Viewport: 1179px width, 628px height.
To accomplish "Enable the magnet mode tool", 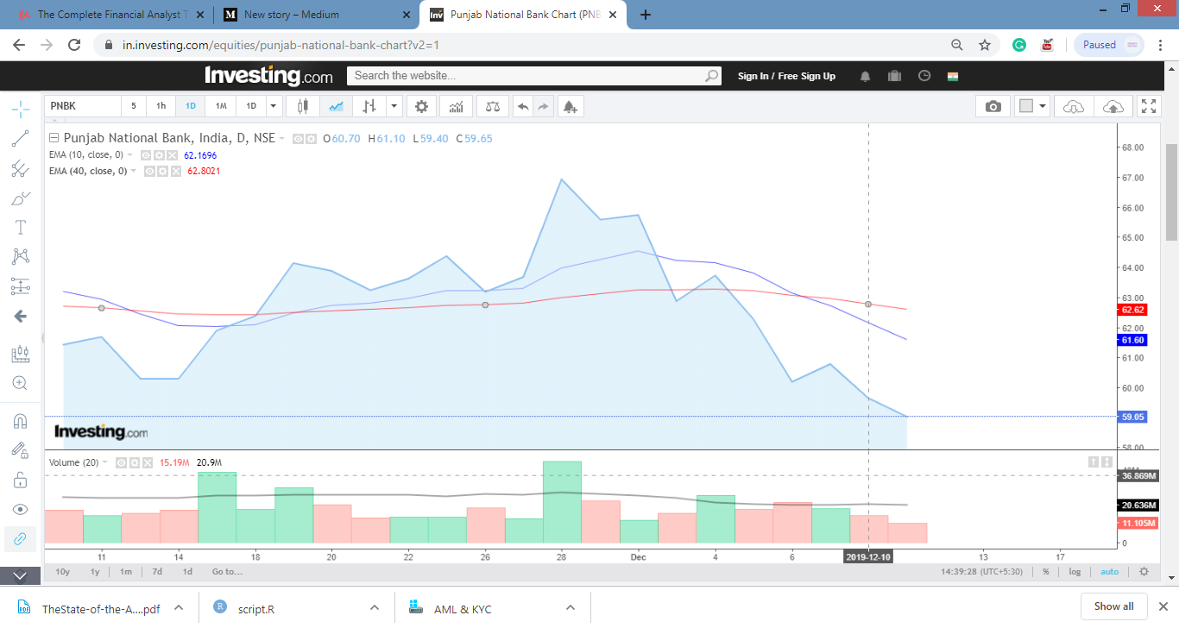I will 21,421.
